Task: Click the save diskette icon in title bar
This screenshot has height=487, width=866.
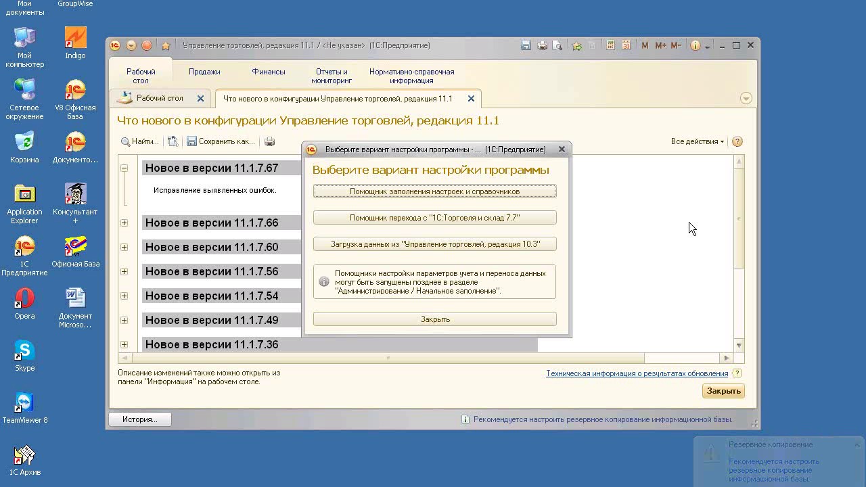Action: [x=526, y=46]
